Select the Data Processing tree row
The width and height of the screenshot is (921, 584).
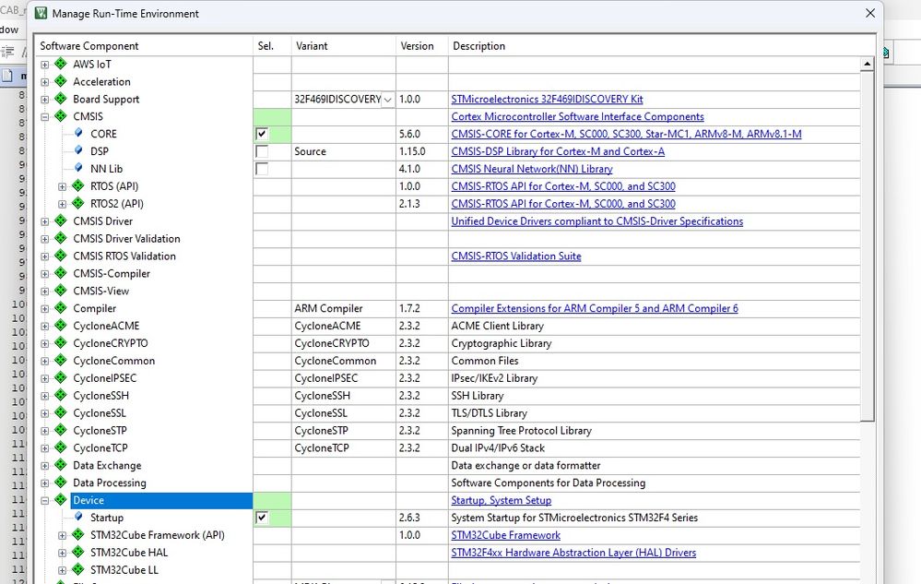[x=110, y=483]
